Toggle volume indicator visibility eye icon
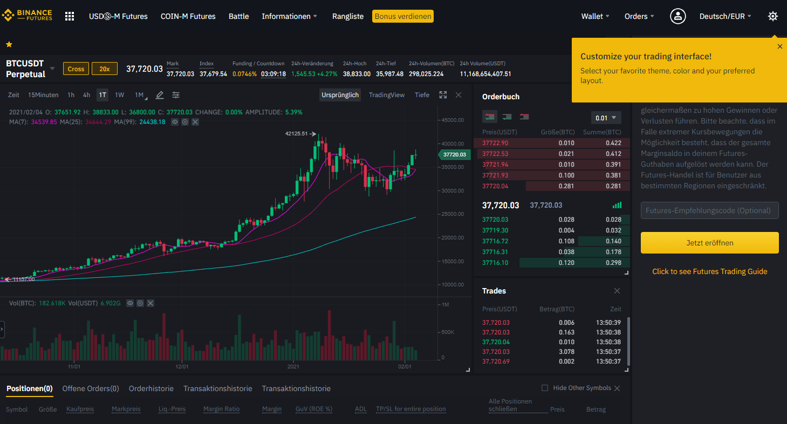The width and height of the screenshot is (787, 424). click(x=130, y=303)
